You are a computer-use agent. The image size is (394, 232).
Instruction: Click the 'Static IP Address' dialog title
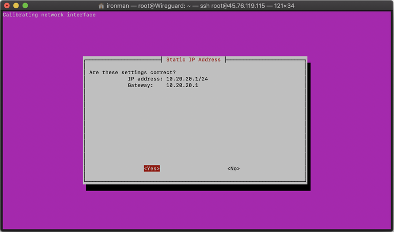coord(193,60)
